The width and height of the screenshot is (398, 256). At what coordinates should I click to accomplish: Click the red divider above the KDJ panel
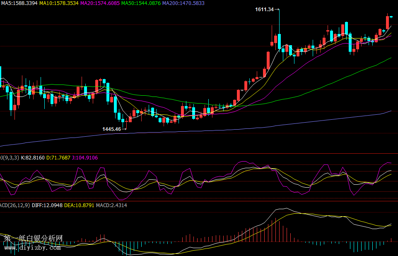pos(199,153)
